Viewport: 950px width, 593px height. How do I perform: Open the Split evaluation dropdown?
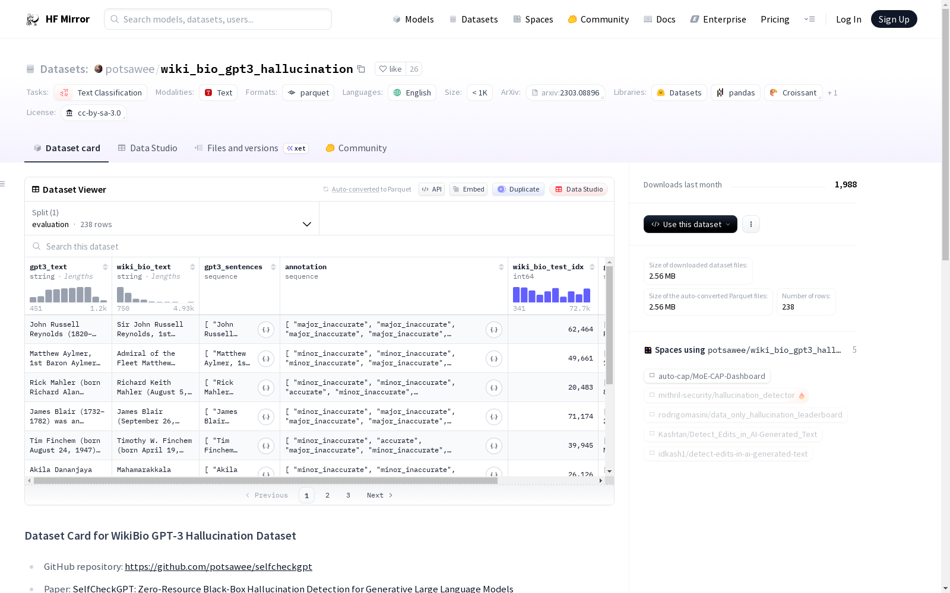point(172,218)
